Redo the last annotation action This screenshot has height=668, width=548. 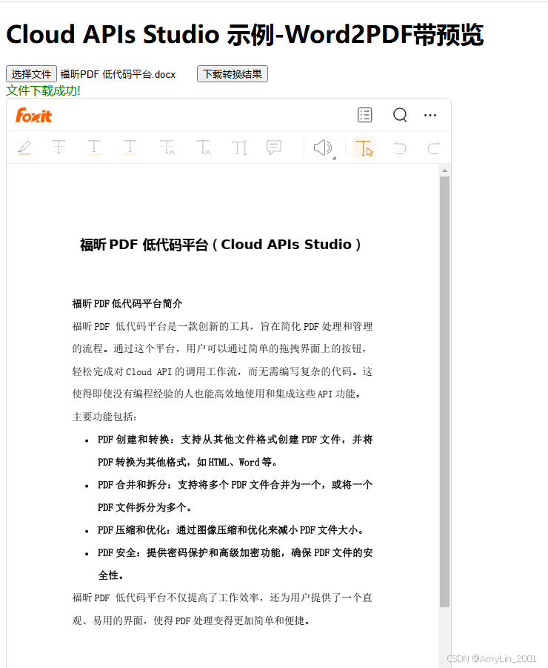click(x=433, y=148)
